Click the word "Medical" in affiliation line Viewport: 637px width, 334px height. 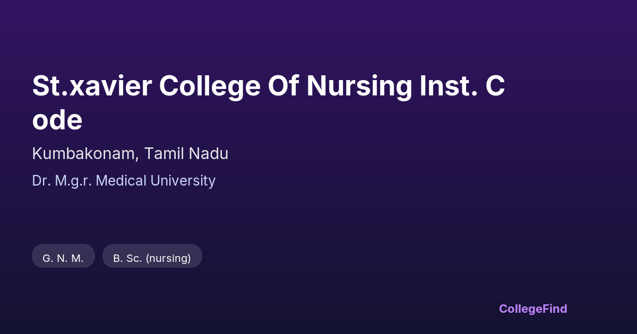pyautogui.click(x=122, y=181)
